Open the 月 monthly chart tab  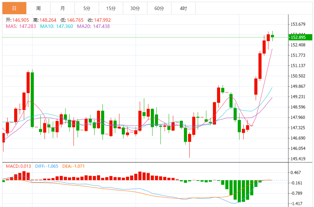tap(62, 8)
